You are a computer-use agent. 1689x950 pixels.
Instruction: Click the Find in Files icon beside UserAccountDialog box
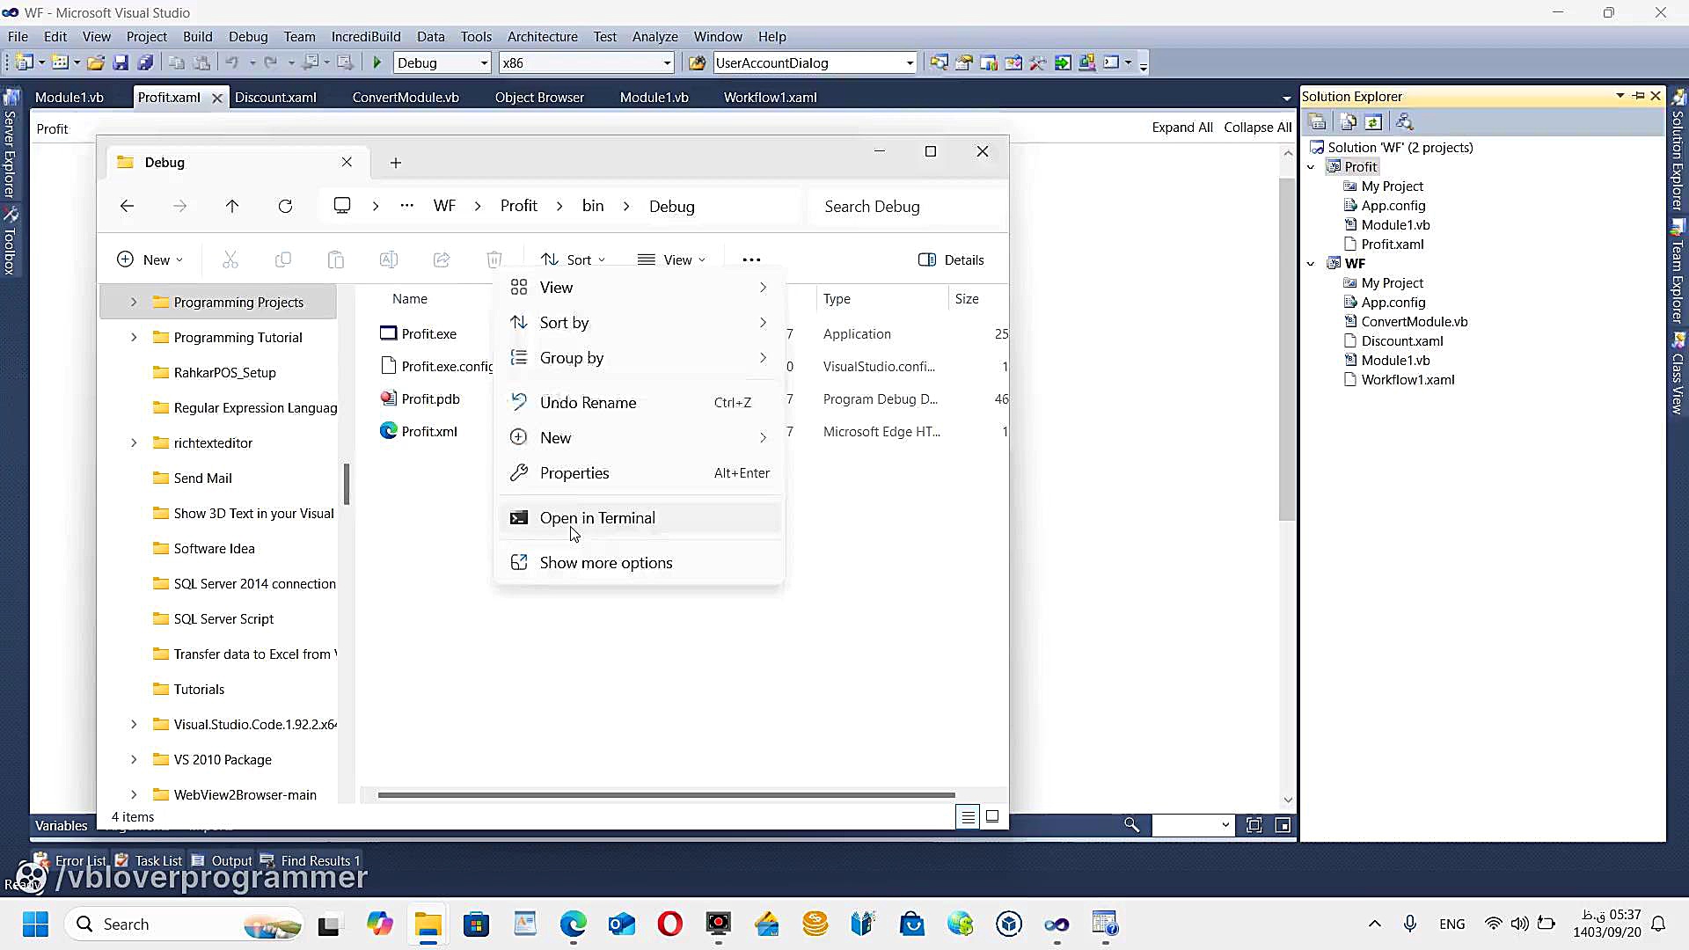697,62
